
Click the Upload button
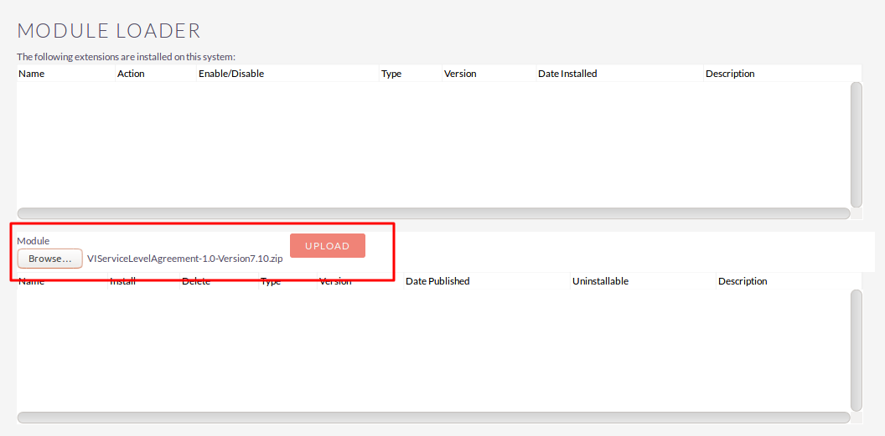[x=328, y=245]
